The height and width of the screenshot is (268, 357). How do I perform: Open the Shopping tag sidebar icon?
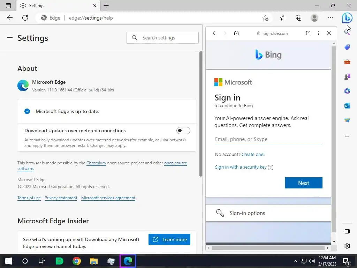pyautogui.click(x=347, y=47)
